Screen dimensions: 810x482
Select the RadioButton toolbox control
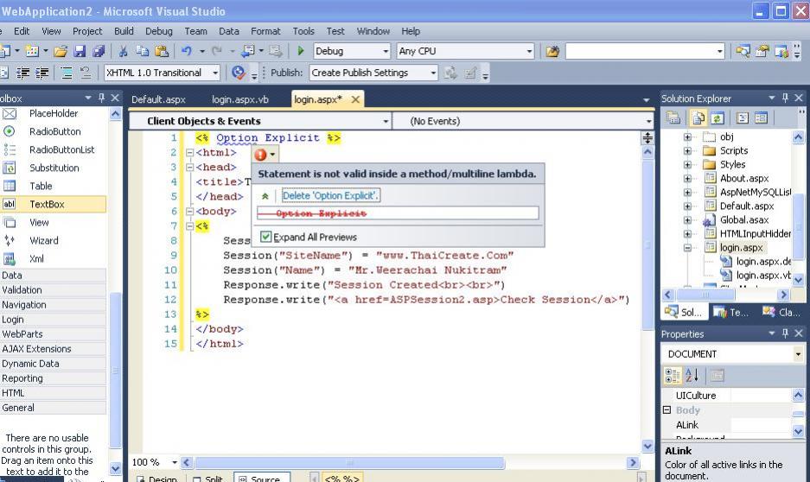point(54,131)
